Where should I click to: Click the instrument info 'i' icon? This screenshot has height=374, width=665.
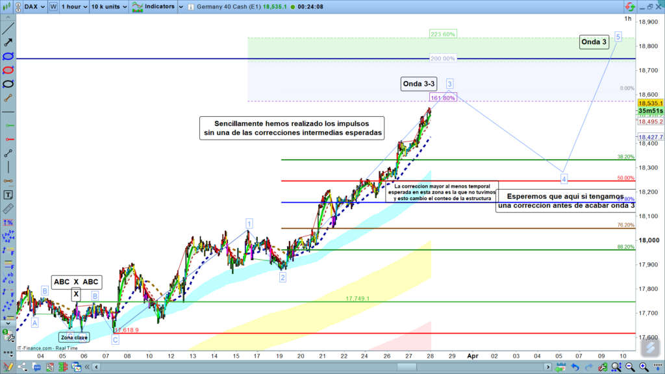tap(190, 6)
